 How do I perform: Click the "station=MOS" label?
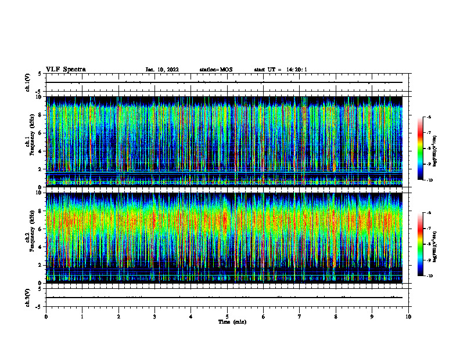(x=216, y=70)
